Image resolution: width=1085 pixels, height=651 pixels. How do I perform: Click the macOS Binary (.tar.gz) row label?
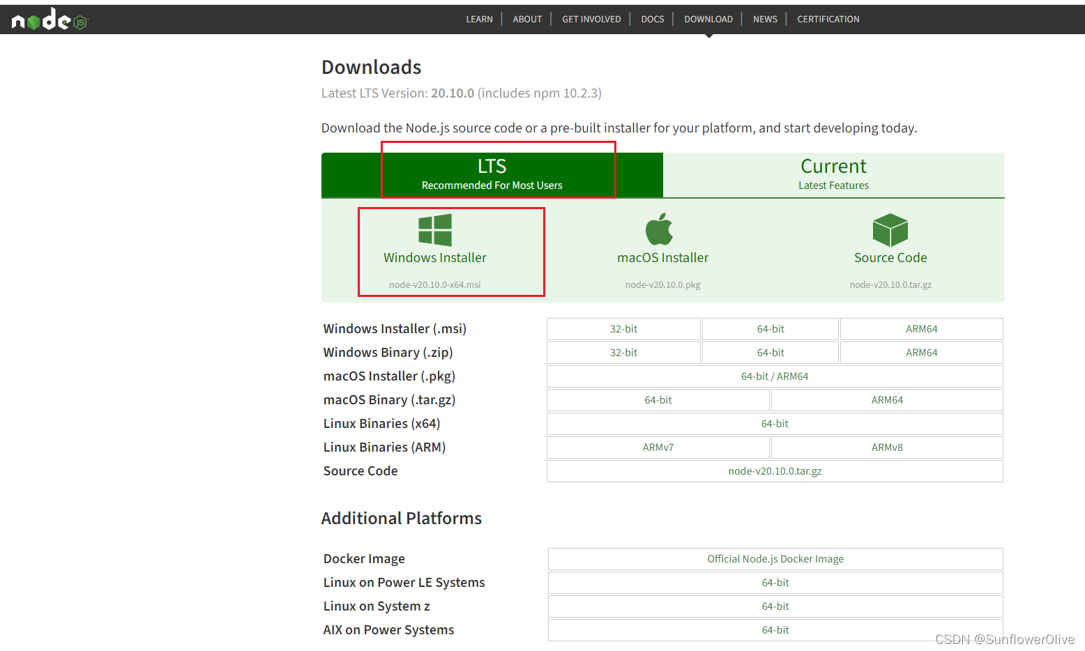pyautogui.click(x=389, y=400)
